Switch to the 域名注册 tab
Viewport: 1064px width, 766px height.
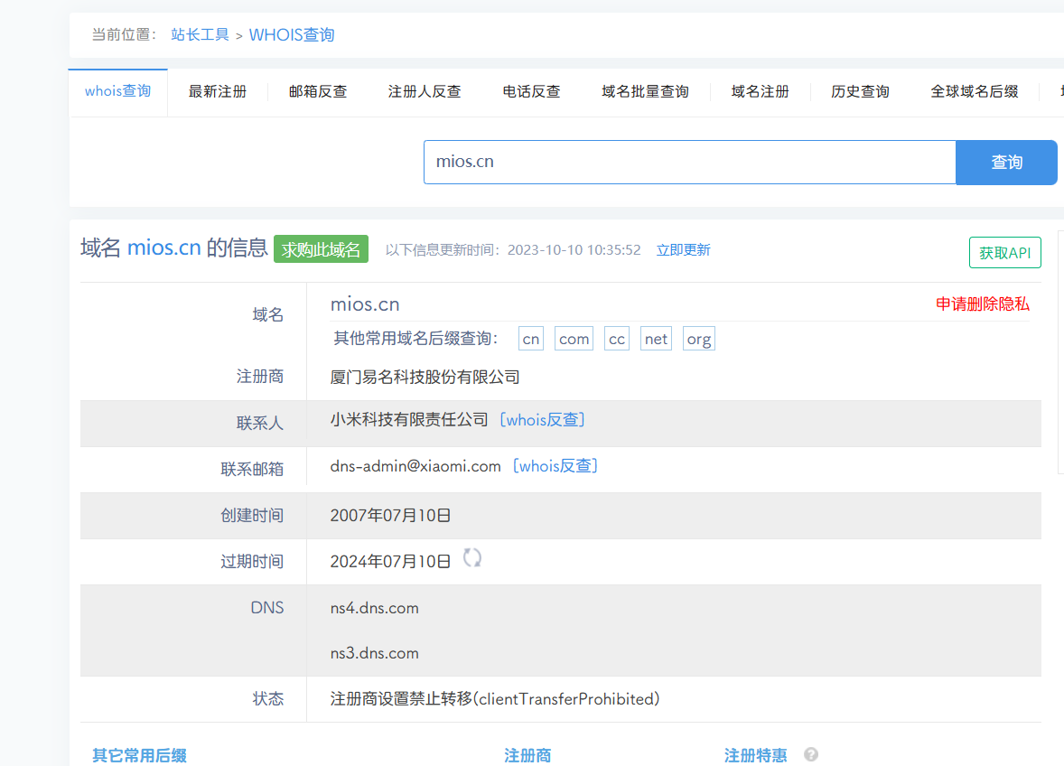coord(760,91)
